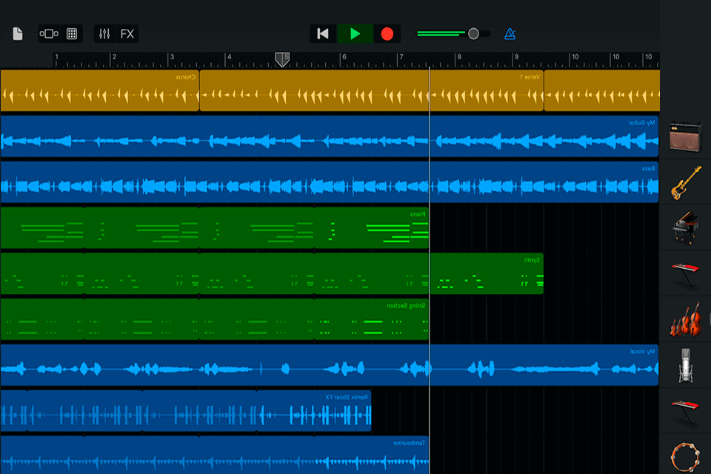Move the playhead marker on the ruler
This screenshot has width=711, height=474.
(283, 59)
